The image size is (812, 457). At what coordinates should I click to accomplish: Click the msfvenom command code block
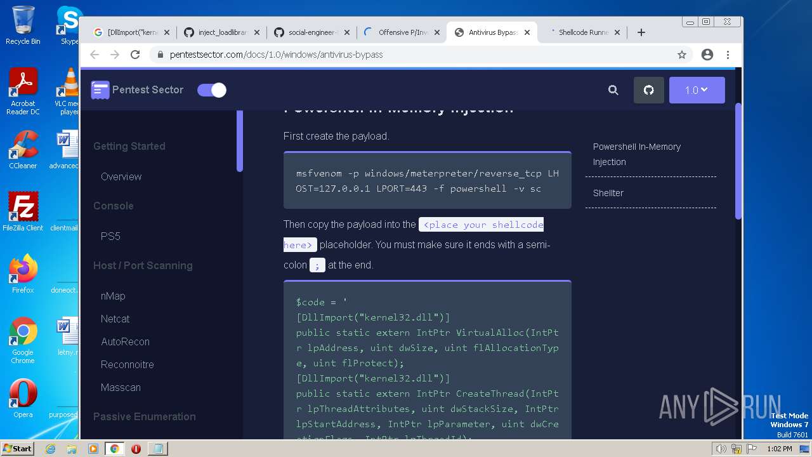pyautogui.click(x=428, y=180)
